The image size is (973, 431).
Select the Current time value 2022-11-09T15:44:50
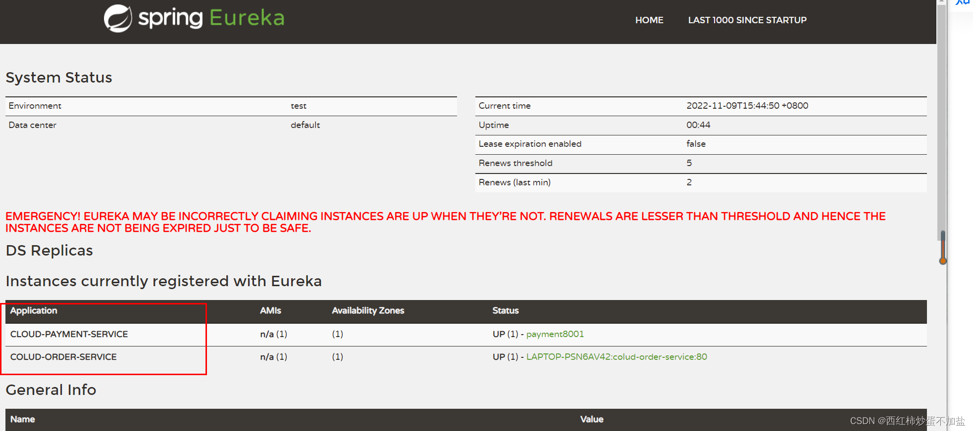tap(747, 106)
